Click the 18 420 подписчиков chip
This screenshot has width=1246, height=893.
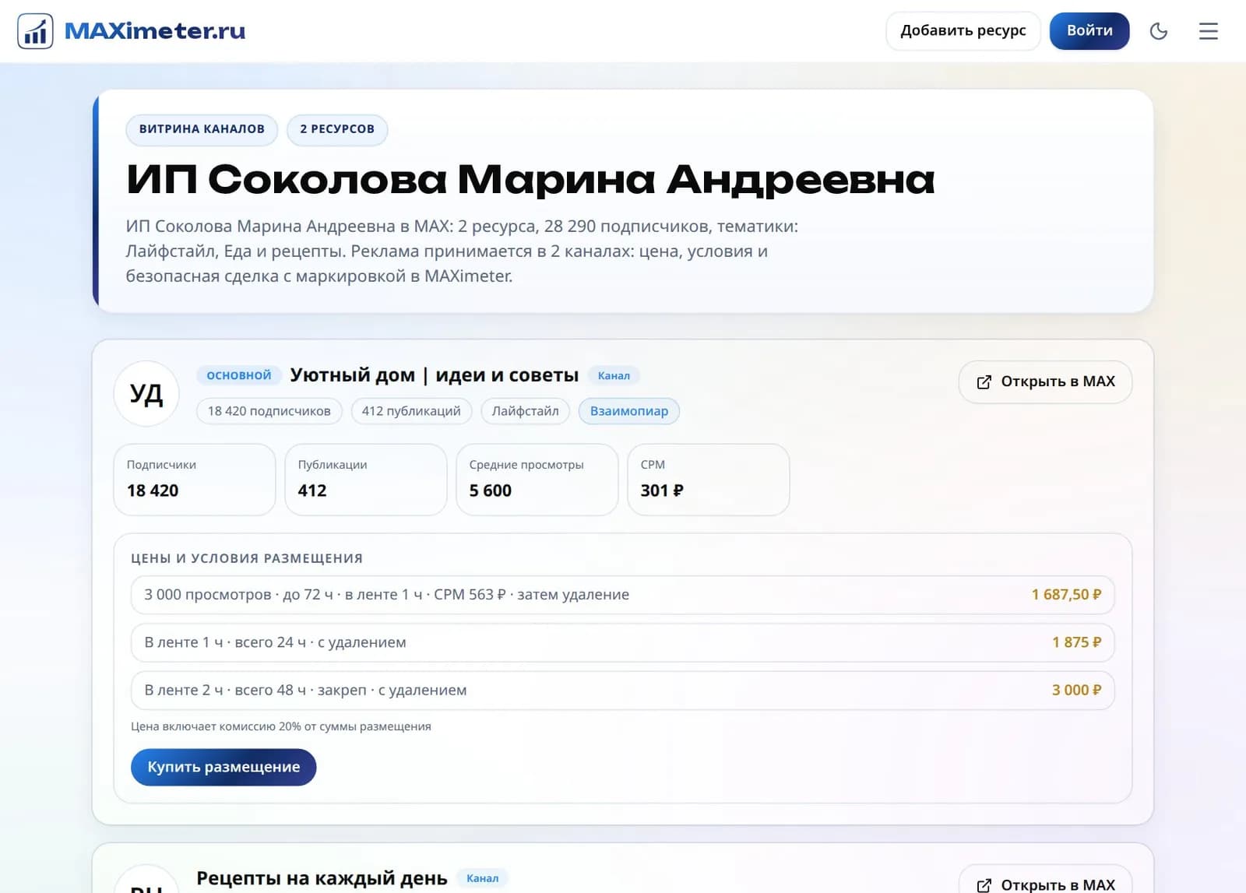point(269,411)
